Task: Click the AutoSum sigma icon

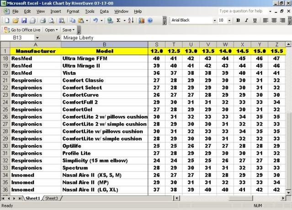Action: coord(118,21)
